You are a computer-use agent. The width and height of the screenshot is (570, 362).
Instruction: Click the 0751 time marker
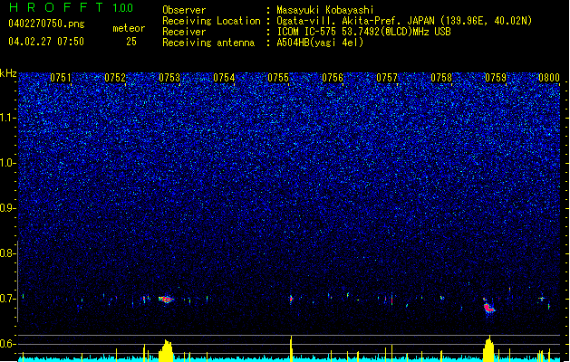coord(61,78)
